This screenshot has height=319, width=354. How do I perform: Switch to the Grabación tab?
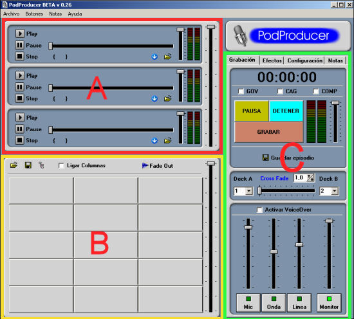[x=242, y=60]
